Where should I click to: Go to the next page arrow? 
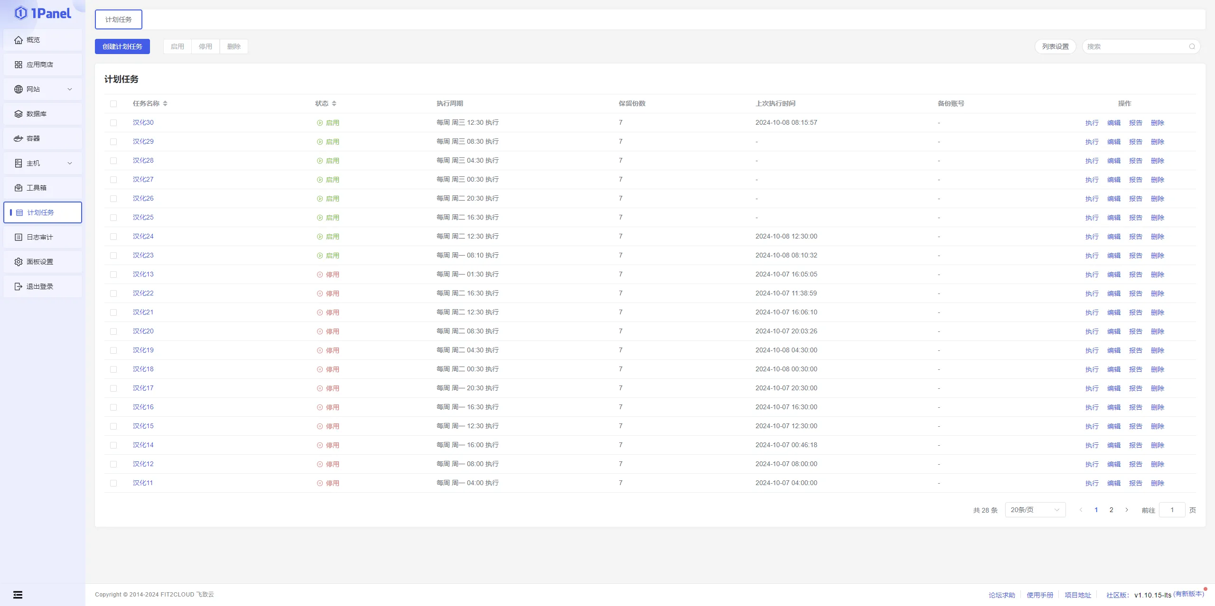click(1126, 510)
